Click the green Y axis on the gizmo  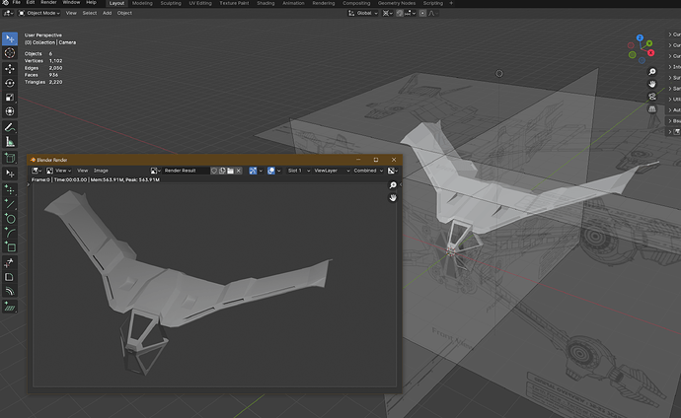(x=649, y=43)
